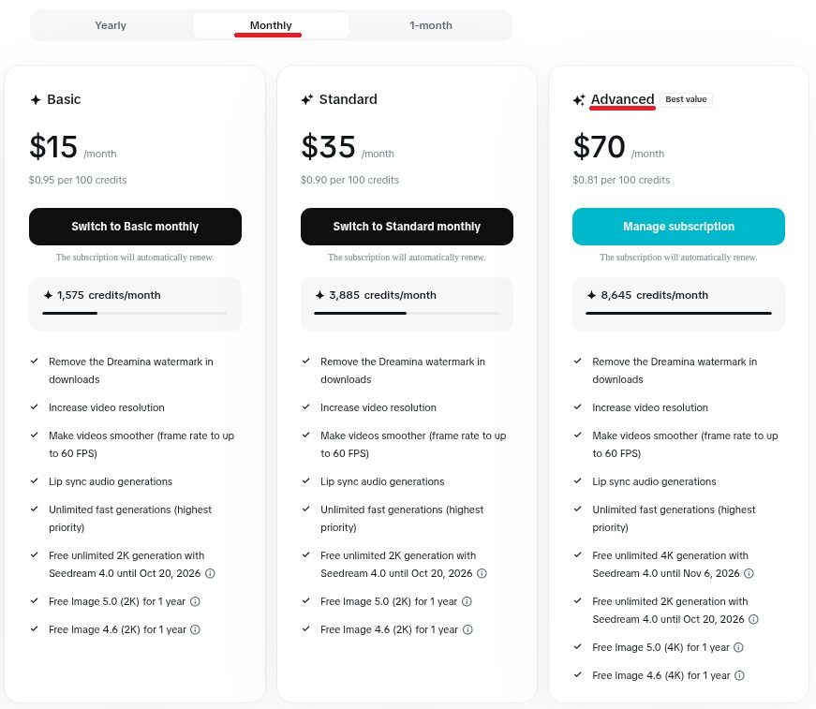Click Switch to Basic monthly button

pos(135,227)
